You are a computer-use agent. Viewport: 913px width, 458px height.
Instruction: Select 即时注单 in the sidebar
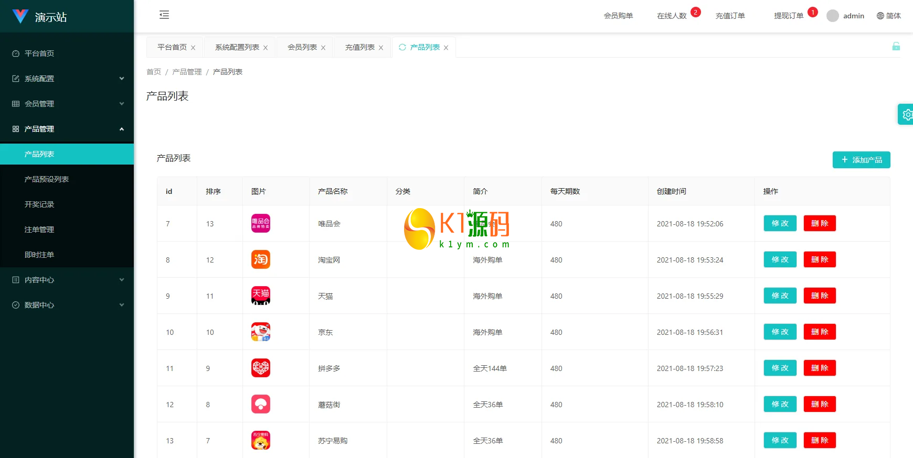[67, 255]
